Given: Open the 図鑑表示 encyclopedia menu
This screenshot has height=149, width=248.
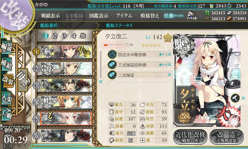Looking at the screenshot, I should tap(99, 16).
